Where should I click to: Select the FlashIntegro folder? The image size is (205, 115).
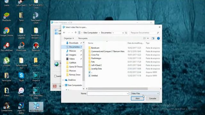[x=96, y=58]
